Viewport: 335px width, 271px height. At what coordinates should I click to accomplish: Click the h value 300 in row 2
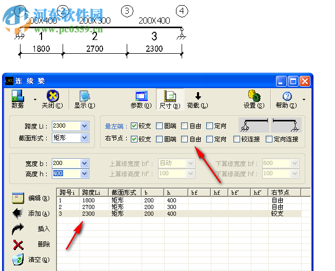(x=171, y=207)
